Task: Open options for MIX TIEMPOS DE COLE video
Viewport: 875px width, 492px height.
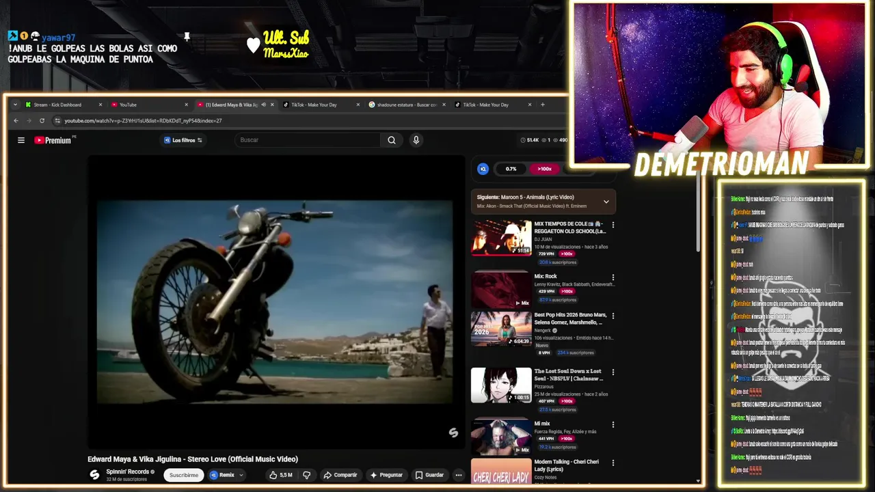Action: 612,225
